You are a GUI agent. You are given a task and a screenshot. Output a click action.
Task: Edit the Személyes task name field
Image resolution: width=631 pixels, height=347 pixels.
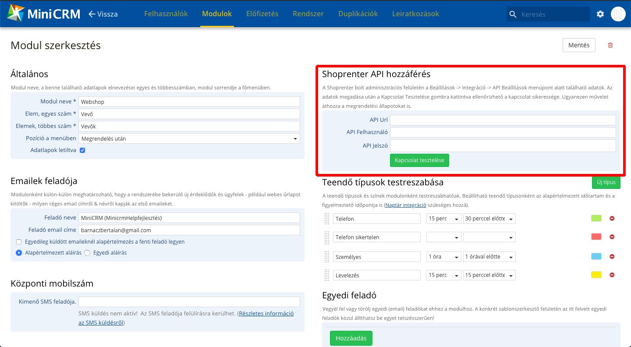377,257
